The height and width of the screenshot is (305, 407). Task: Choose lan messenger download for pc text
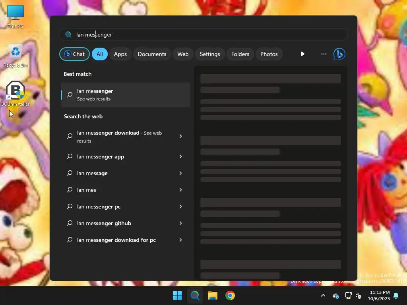click(x=116, y=240)
